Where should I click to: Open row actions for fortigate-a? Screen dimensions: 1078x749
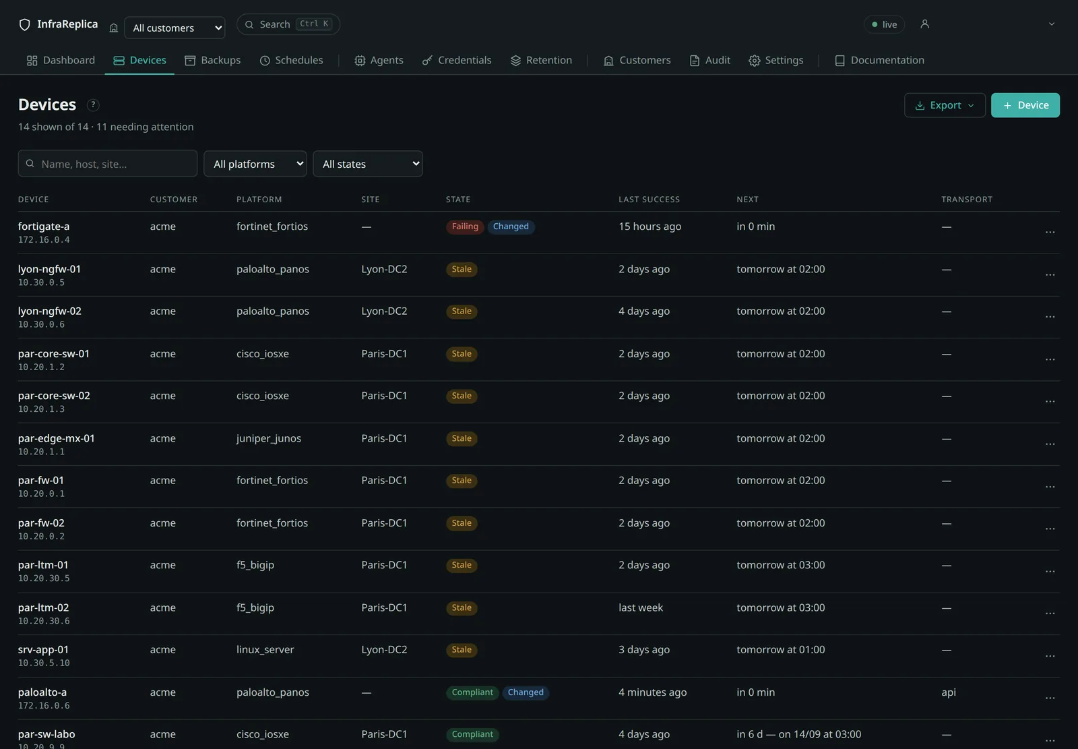[1050, 233]
